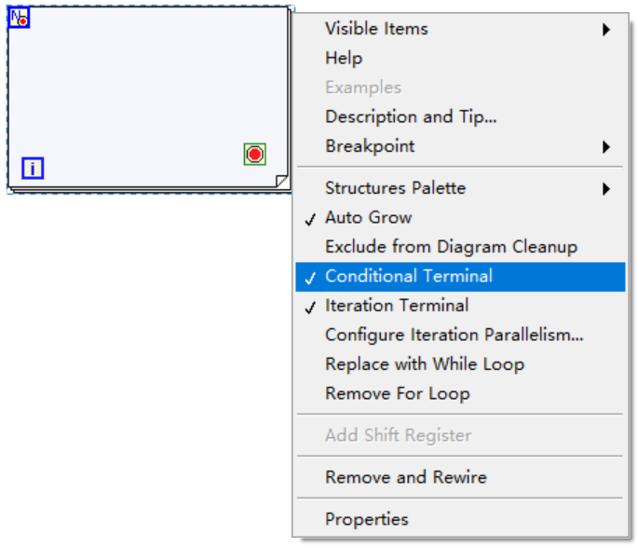Click the iteration terminal i icon

33,168
